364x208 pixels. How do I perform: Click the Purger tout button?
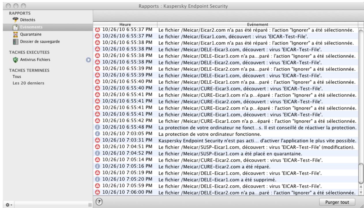tap(337, 202)
